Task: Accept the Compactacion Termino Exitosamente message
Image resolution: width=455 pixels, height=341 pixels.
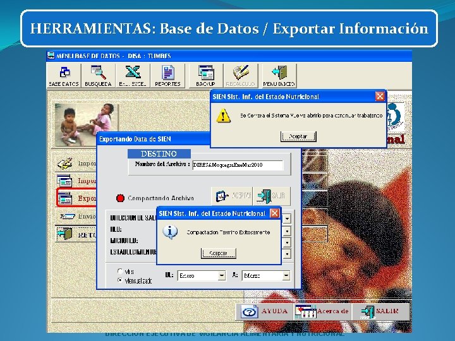Action: coord(218,253)
